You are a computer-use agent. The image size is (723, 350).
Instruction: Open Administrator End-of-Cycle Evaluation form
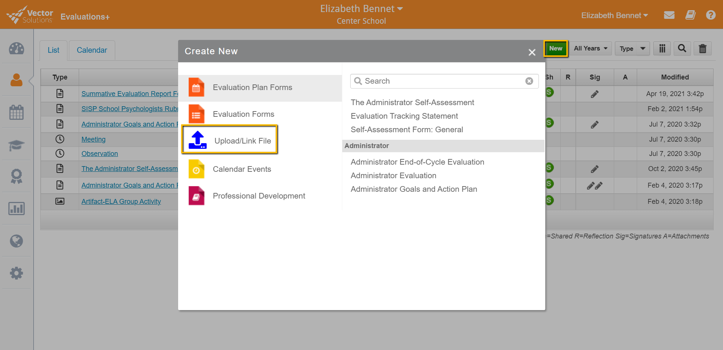point(417,162)
